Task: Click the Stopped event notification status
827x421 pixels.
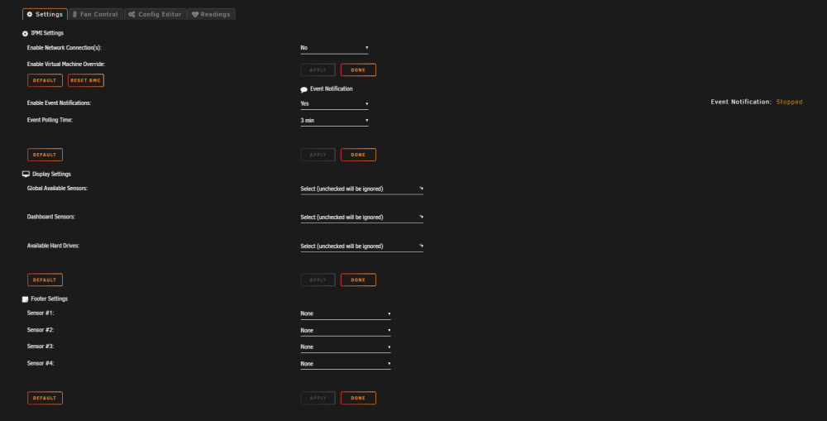Action: [789, 102]
